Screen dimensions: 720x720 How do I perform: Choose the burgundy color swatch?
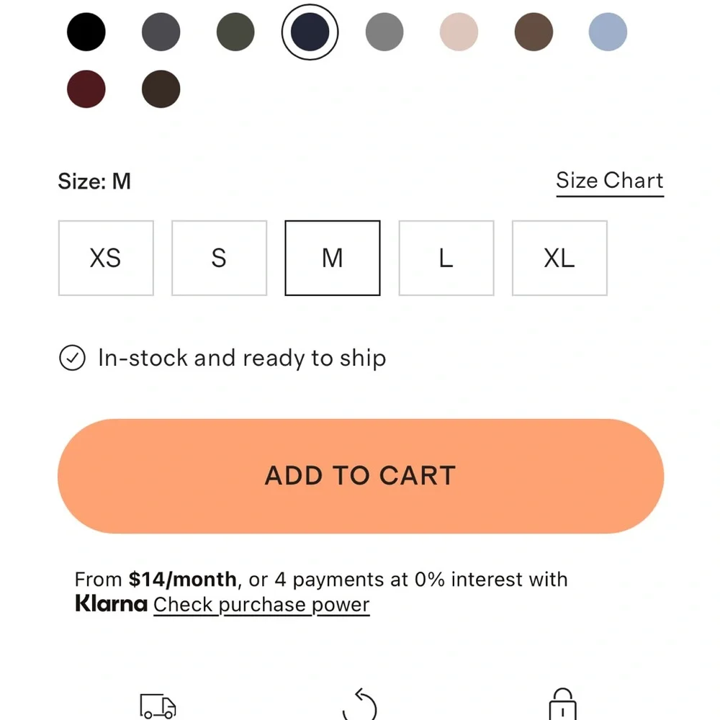pos(86,89)
